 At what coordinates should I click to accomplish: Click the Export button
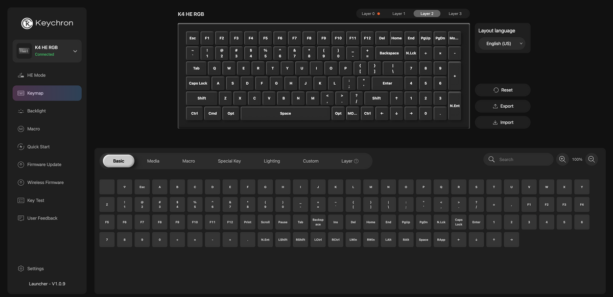(503, 106)
